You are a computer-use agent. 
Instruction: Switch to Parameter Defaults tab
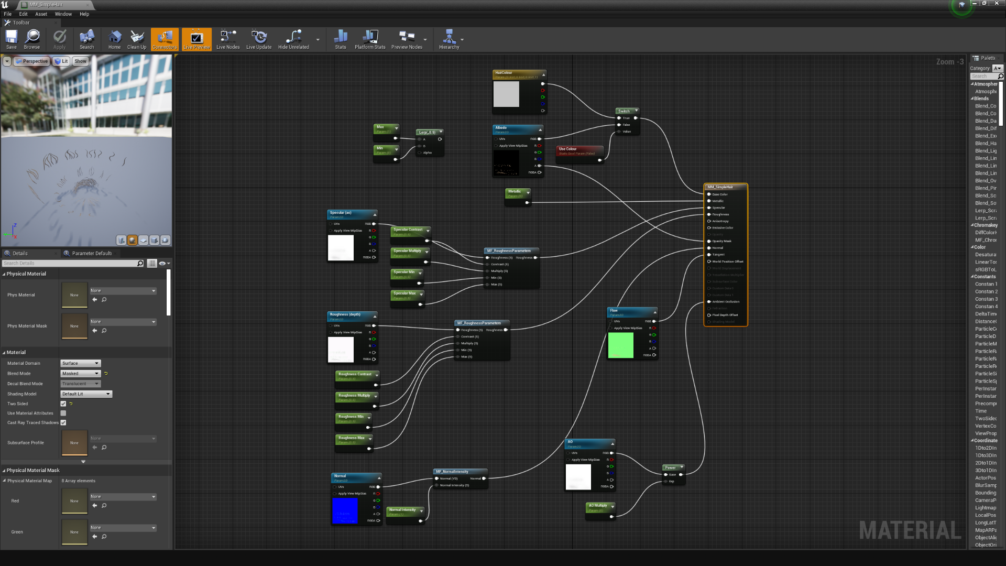[x=91, y=253]
